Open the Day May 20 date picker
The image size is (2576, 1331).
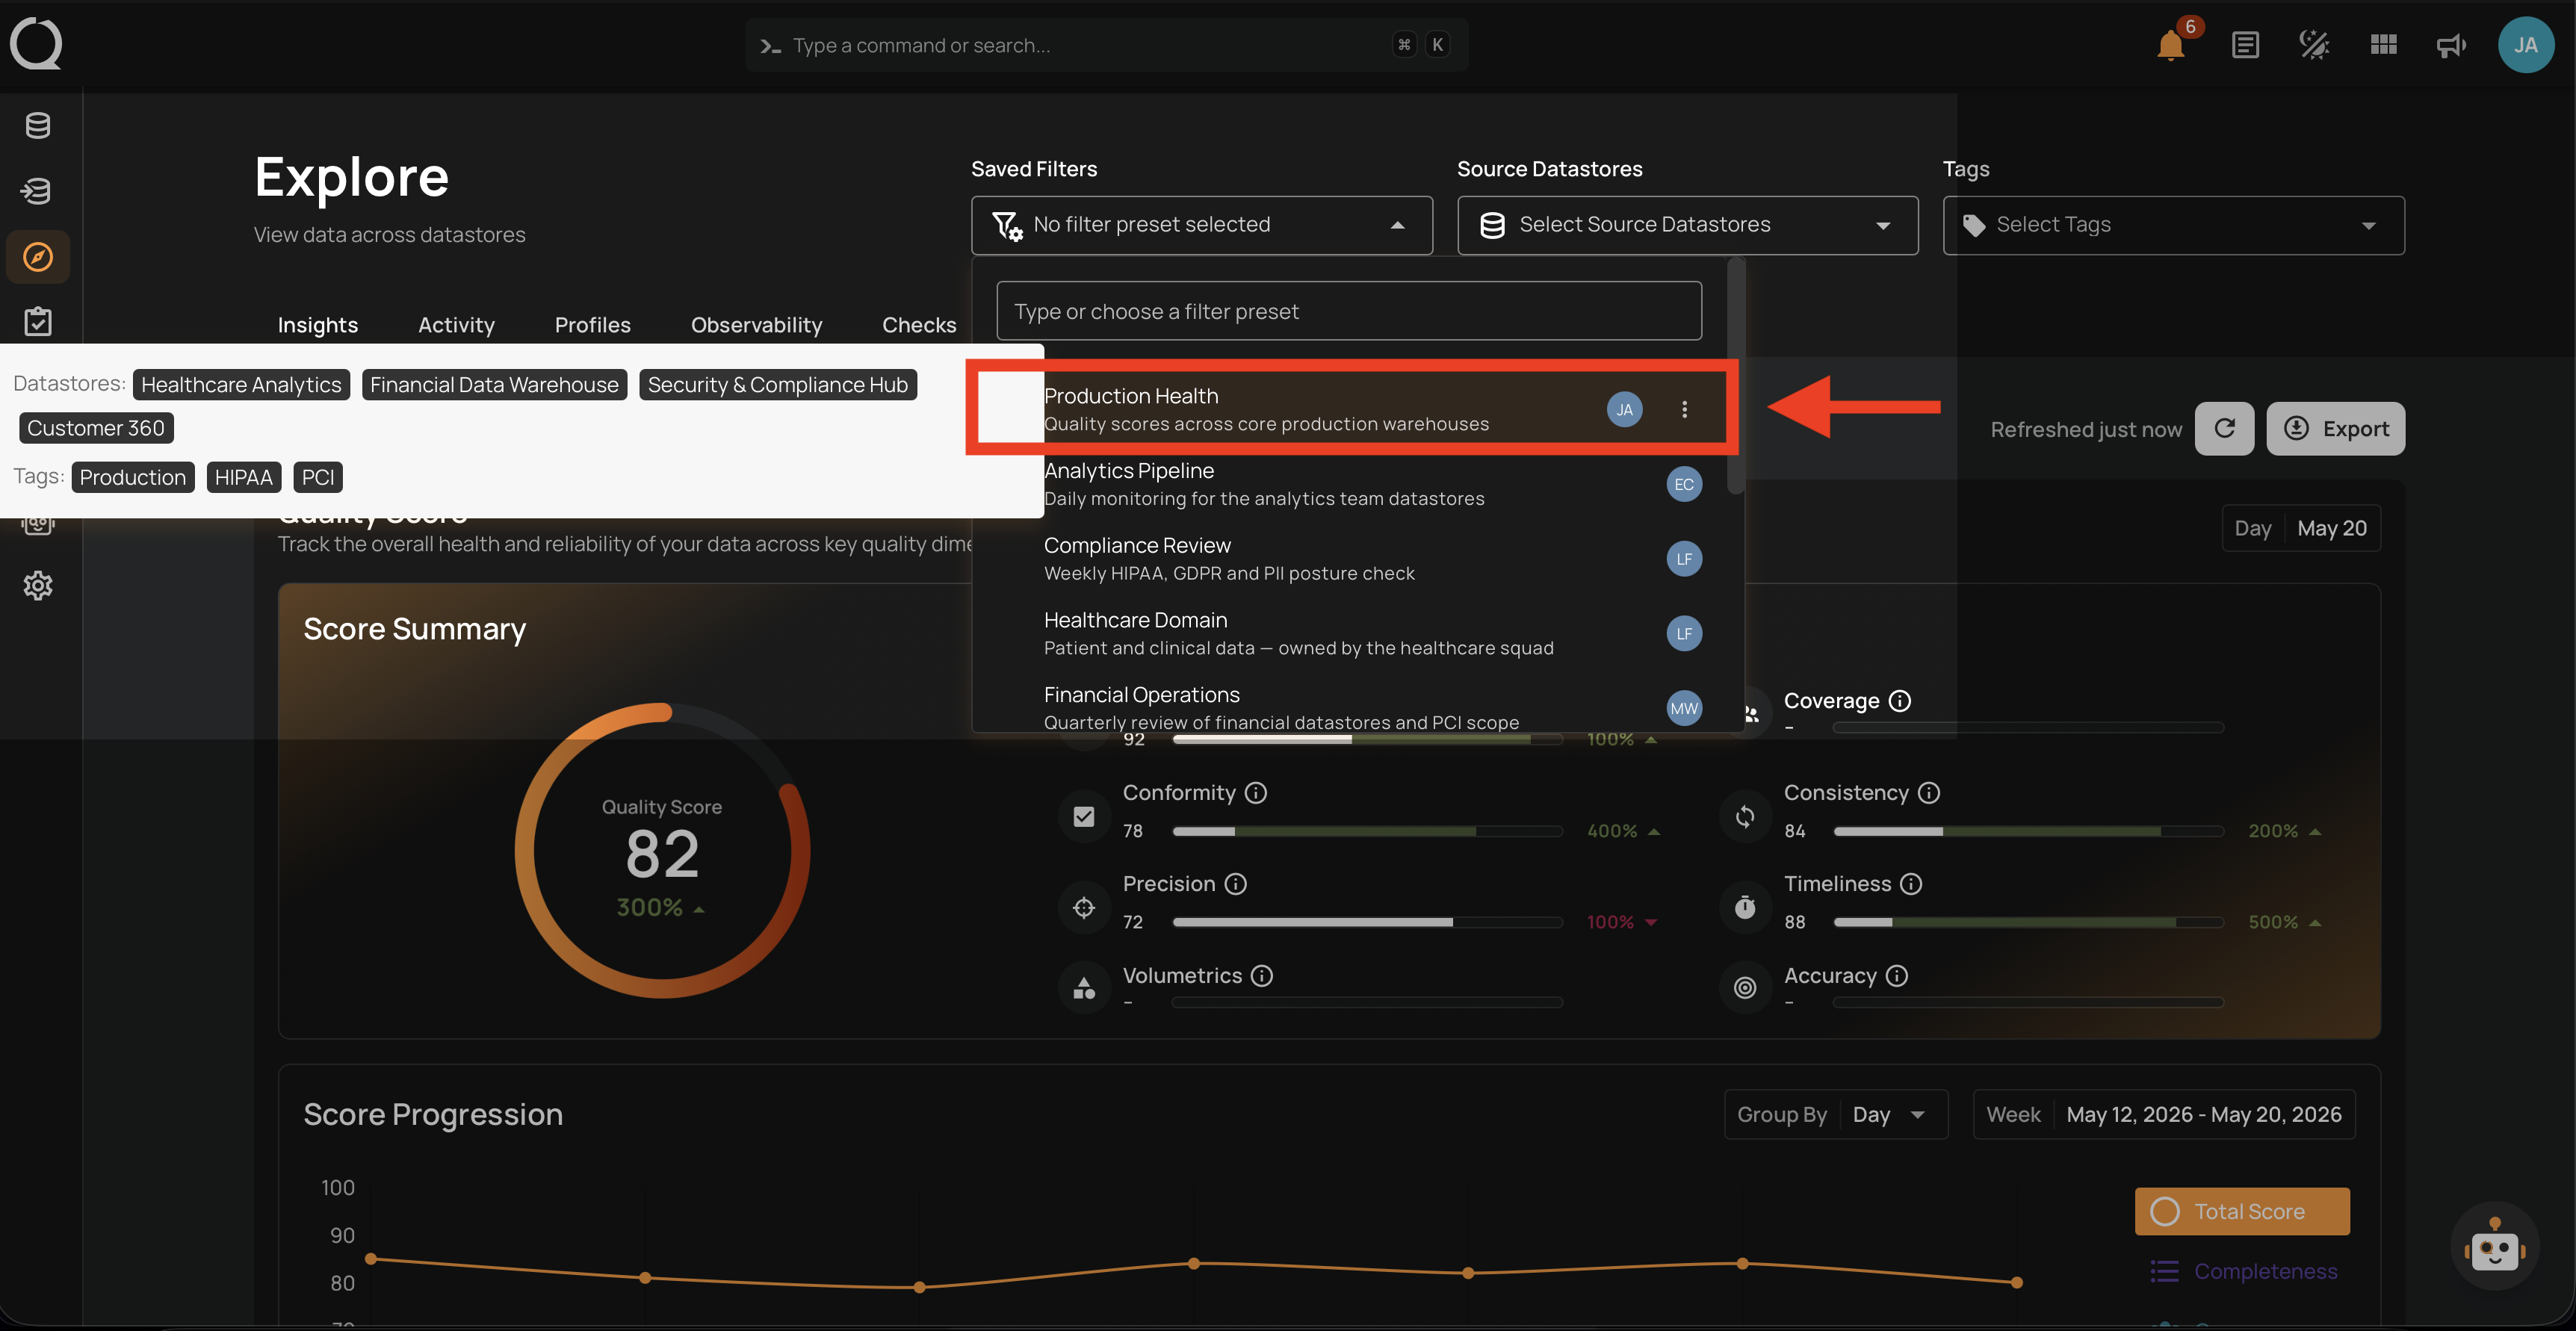[2300, 528]
